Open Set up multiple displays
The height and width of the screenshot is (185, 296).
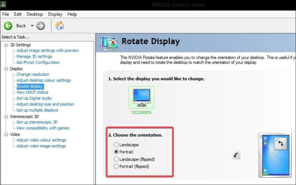[37, 110]
